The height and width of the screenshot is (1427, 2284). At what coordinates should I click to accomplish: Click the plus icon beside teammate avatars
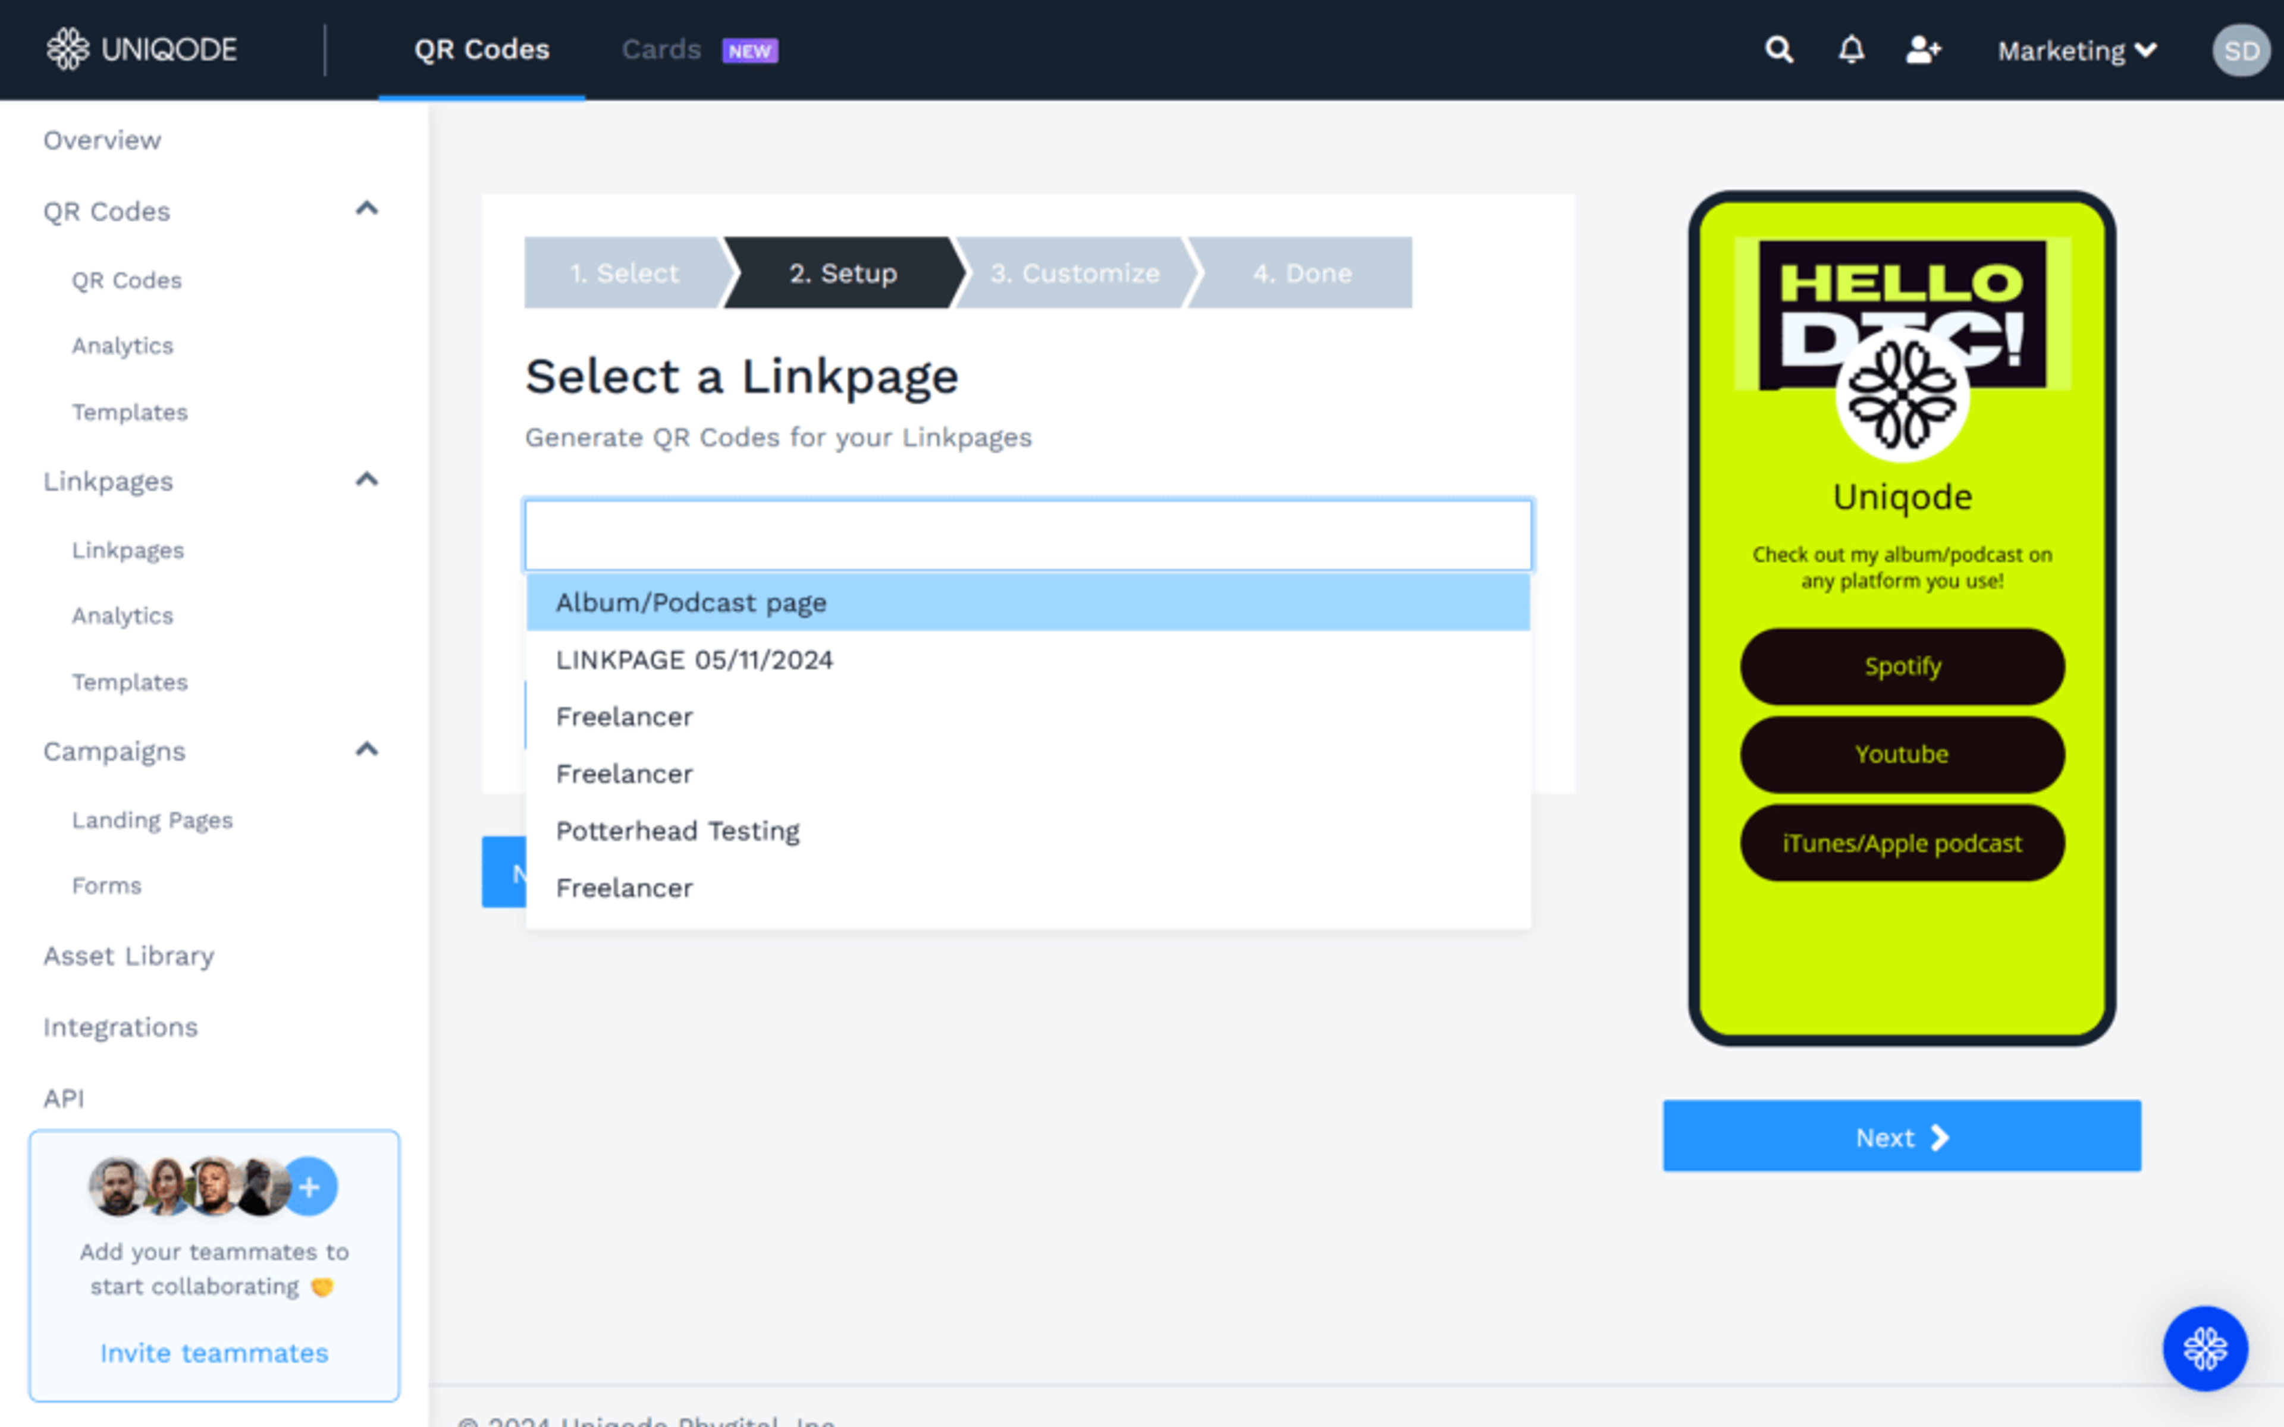[x=309, y=1186]
